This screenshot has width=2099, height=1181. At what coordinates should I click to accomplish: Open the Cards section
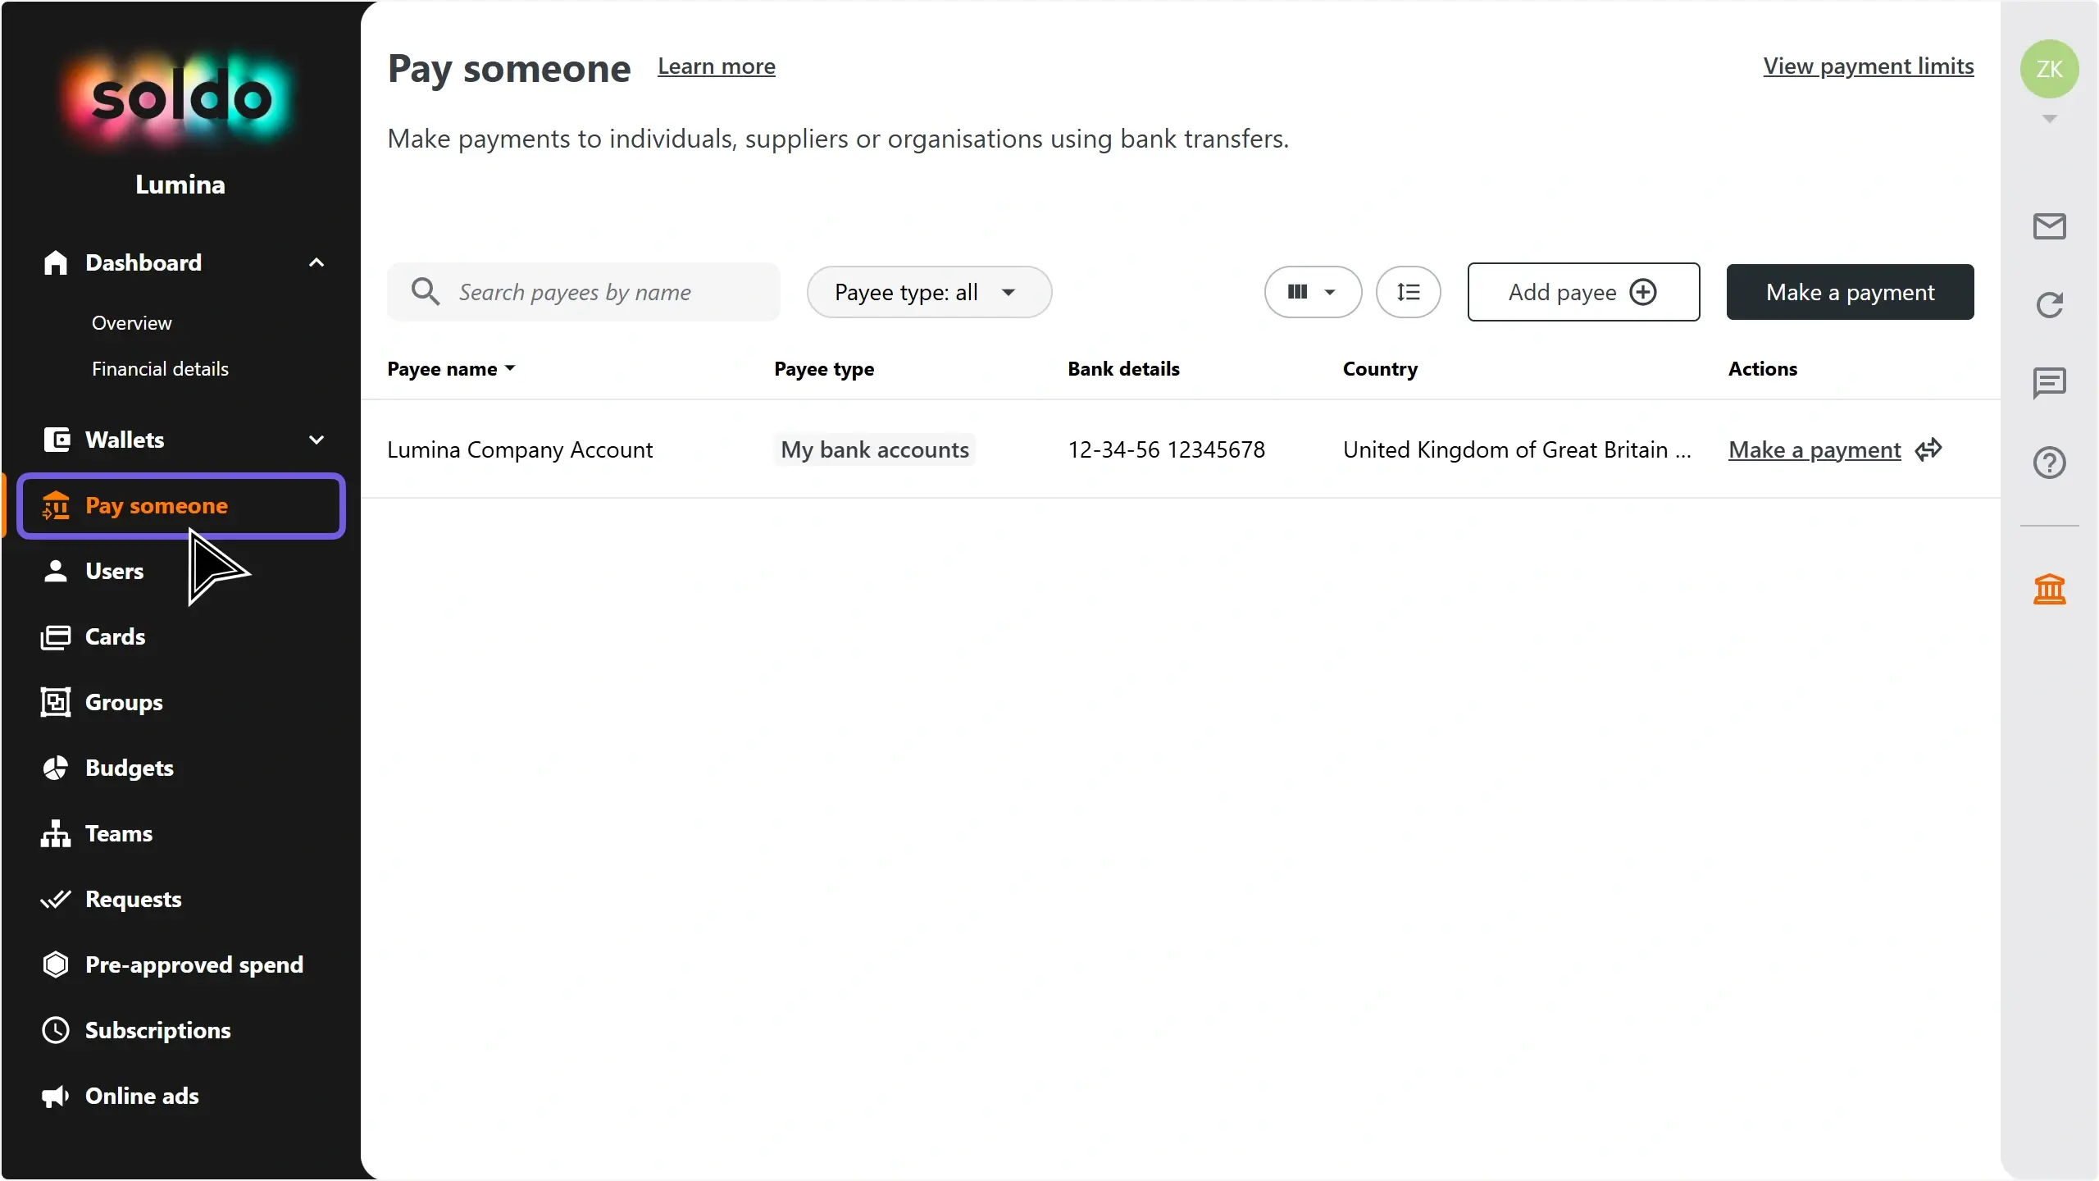116,637
